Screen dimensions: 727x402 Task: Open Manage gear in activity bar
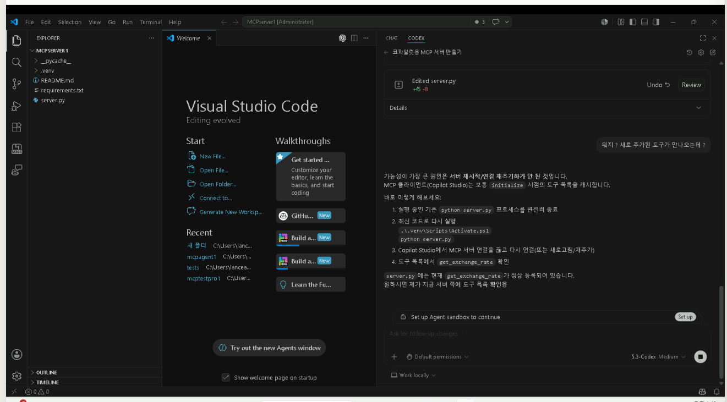(17, 376)
